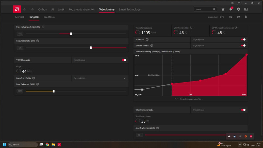This screenshot has height=148, width=263.
Task: Switch to the Játék tab
Action: point(61,10)
